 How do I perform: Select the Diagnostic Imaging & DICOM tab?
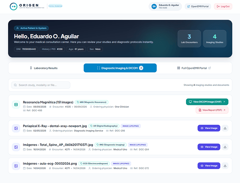120,68
